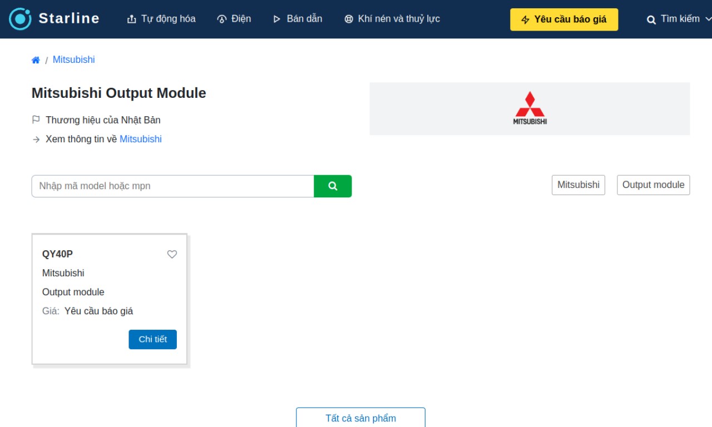The width and height of the screenshot is (712, 427).
Task: Click the Mitsubishi brand text in QY40P card
Action: pos(63,273)
